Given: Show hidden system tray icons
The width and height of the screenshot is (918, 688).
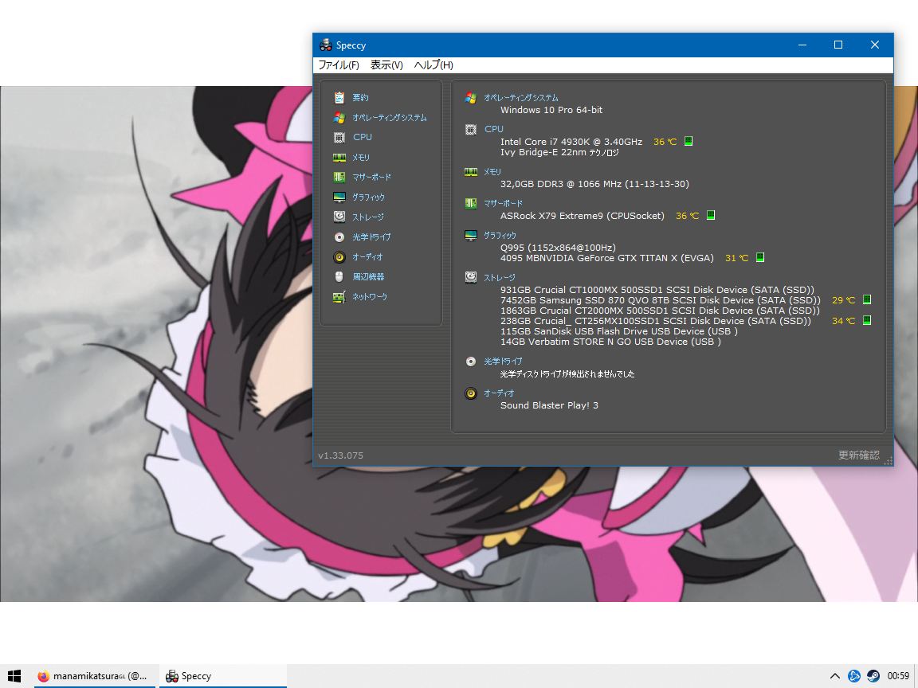Looking at the screenshot, I should 835,676.
